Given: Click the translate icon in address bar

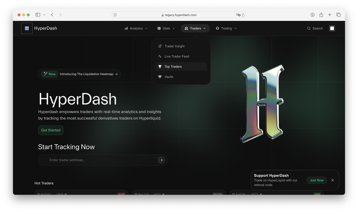Looking at the screenshot, I should tap(238, 15).
